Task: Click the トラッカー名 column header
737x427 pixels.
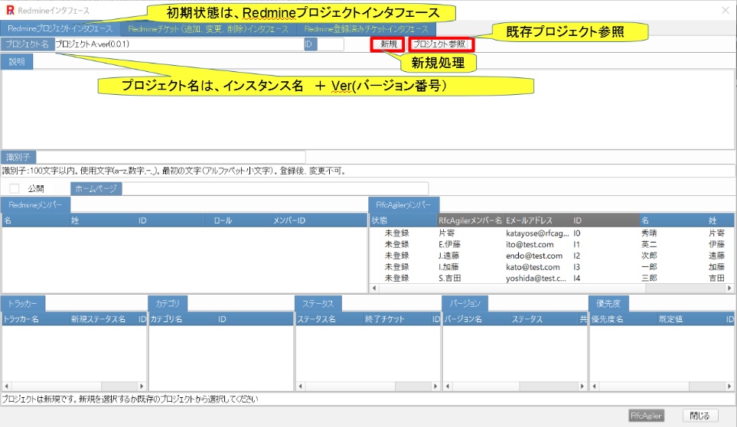Action: (35, 319)
